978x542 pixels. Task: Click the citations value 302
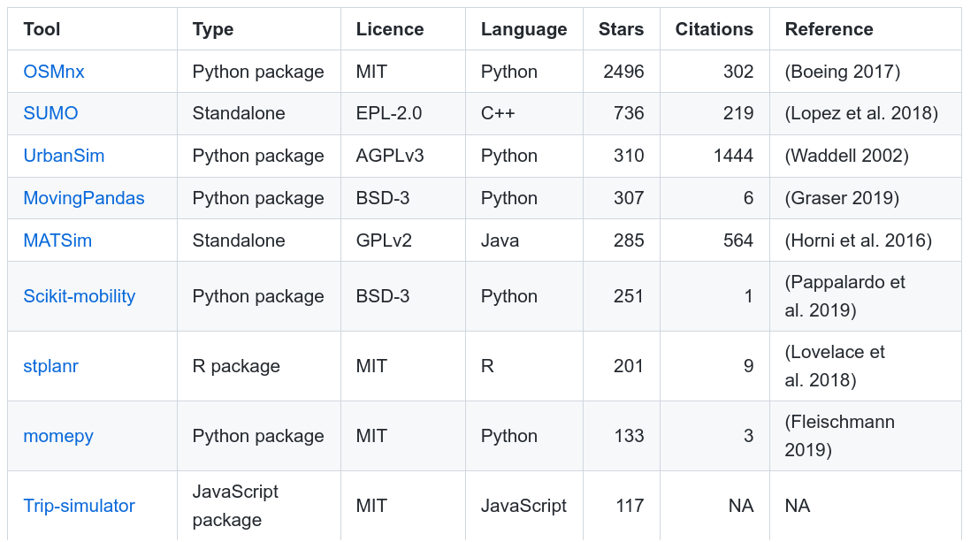click(x=738, y=72)
